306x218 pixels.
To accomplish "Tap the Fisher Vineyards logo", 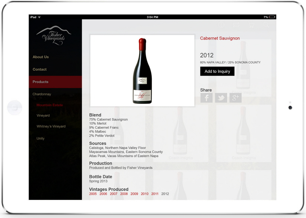I will click(x=53, y=36).
